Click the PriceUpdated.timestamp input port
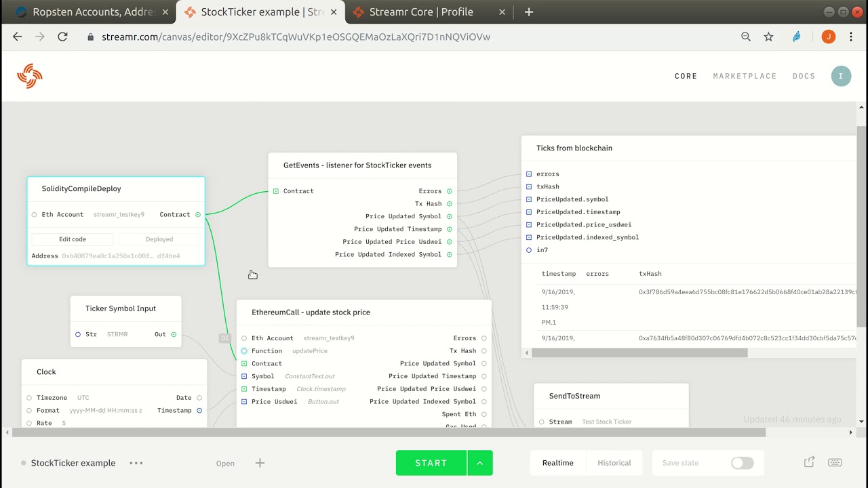The image size is (868, 488). coord(529,212)
